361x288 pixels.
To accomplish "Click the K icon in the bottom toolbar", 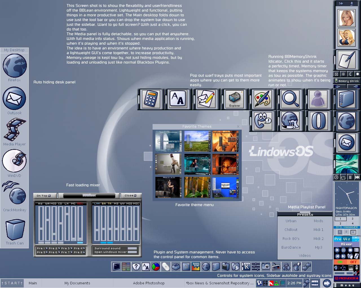I will [246, 266].
